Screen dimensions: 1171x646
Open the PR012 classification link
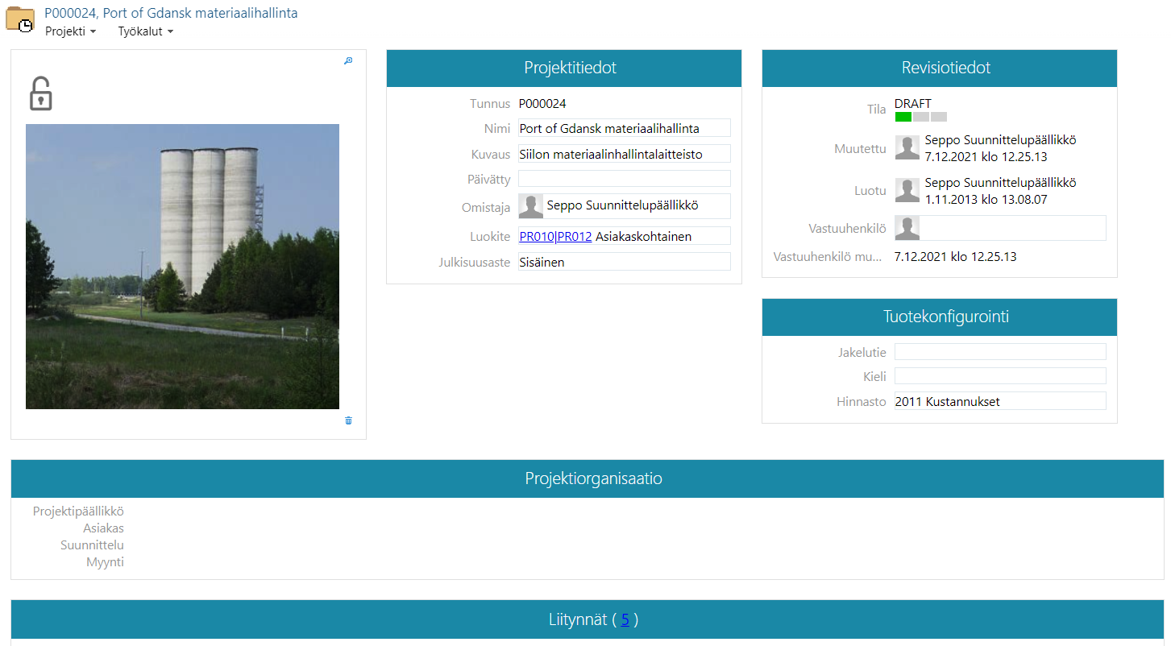575,237
